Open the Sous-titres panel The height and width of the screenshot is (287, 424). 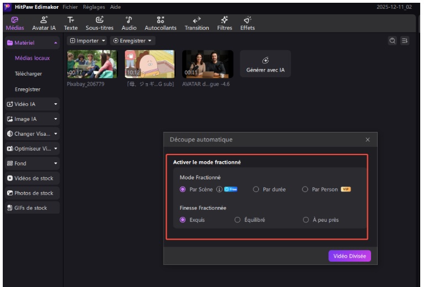99,23
